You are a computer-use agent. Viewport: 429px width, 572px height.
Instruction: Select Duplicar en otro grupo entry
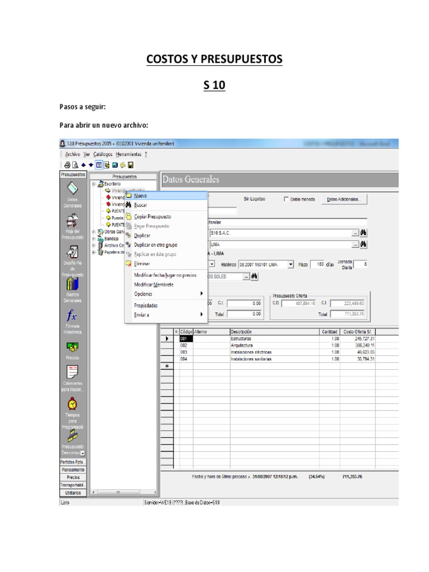[x=166, y=245]
